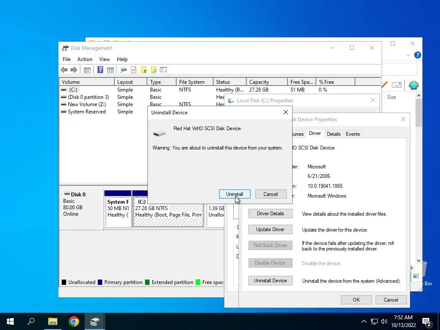Click Cancel in Device Properties dialog
Viewport: 440px width, 330px height.
coord(391,299)
